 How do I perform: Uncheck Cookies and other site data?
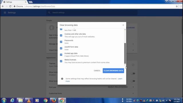tap(61, 35)
